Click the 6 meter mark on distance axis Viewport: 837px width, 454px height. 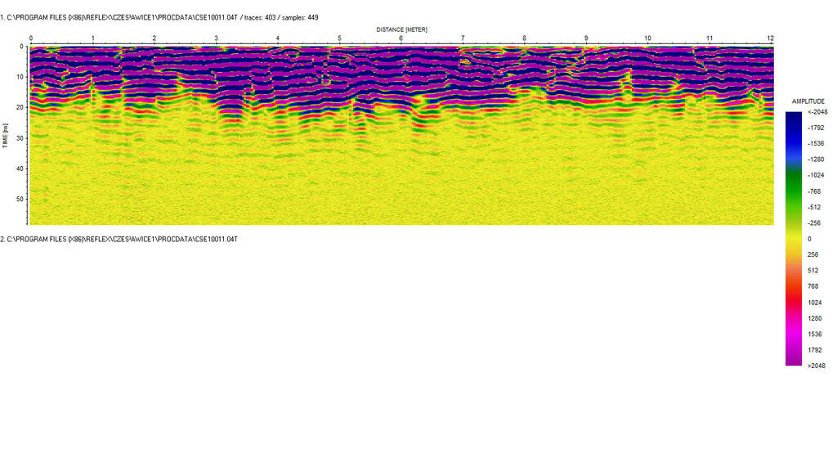coord(401,38)
